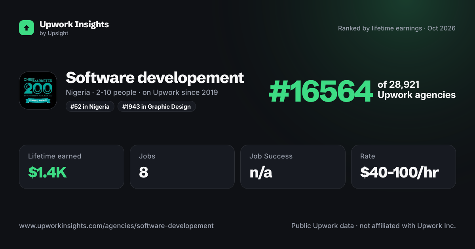475x249 pixels.
Task: Open the Chief Marketer 200 agency logo
Action: point(38,91)
